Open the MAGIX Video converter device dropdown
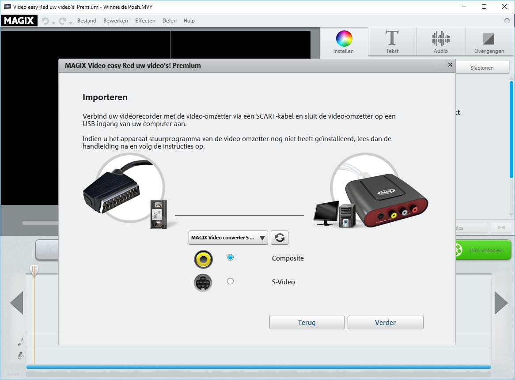Image resolution: width=515 pixels, height=380 pixels. (228, 238)
